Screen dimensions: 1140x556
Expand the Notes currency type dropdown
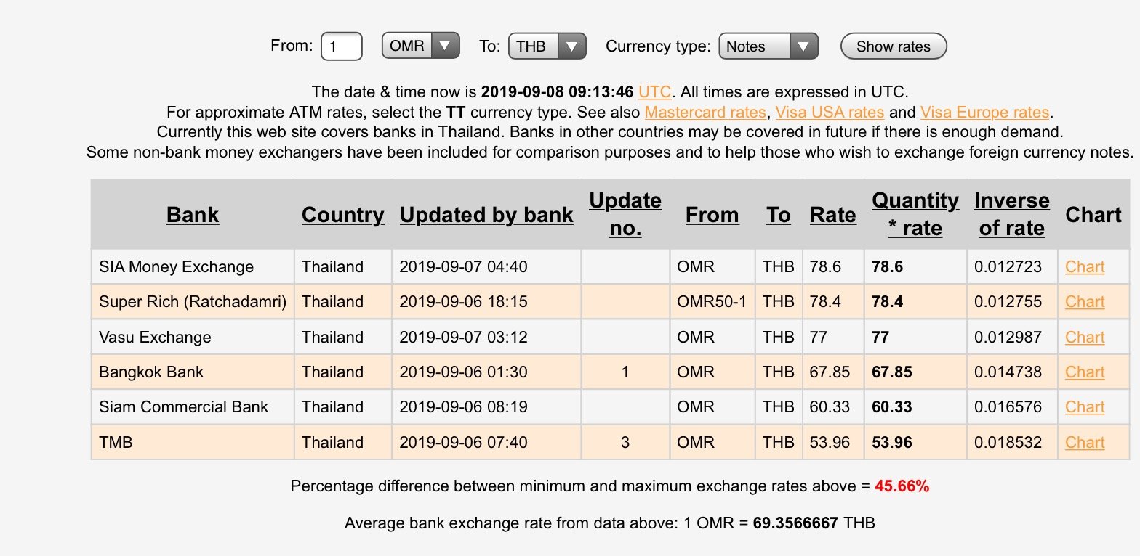(768, 46)
